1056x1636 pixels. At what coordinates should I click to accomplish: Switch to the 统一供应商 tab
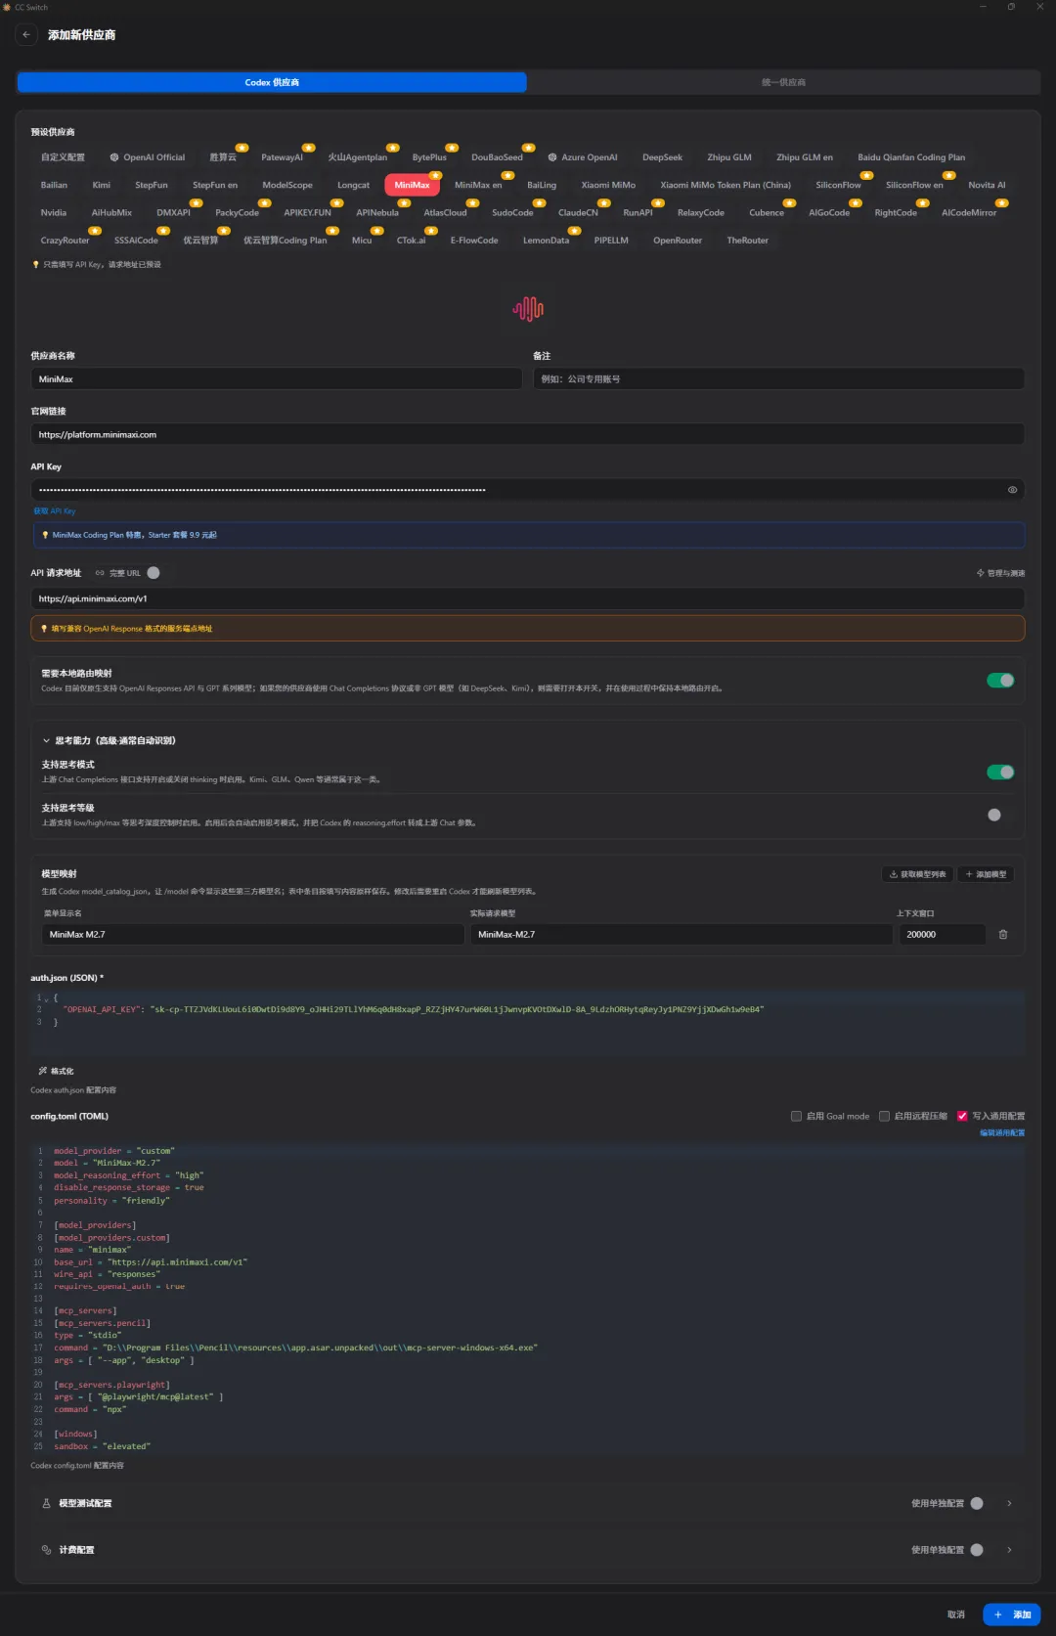tap(783, 82)
